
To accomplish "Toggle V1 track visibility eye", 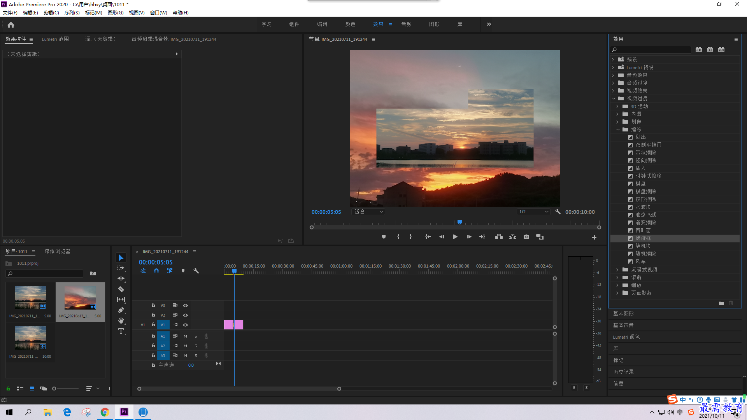I will tap(186, 325).
